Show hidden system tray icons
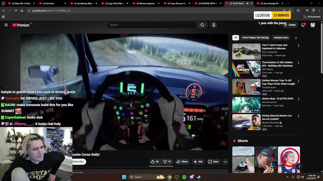This screenshot has width=323, height=181. tap(287, 177)
